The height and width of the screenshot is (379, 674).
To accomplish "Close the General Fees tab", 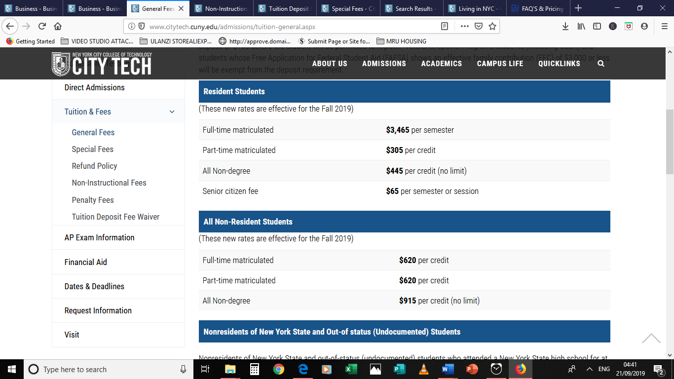I will coord(181,8).
